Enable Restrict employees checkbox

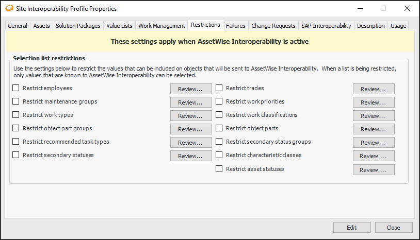[16, 88]
